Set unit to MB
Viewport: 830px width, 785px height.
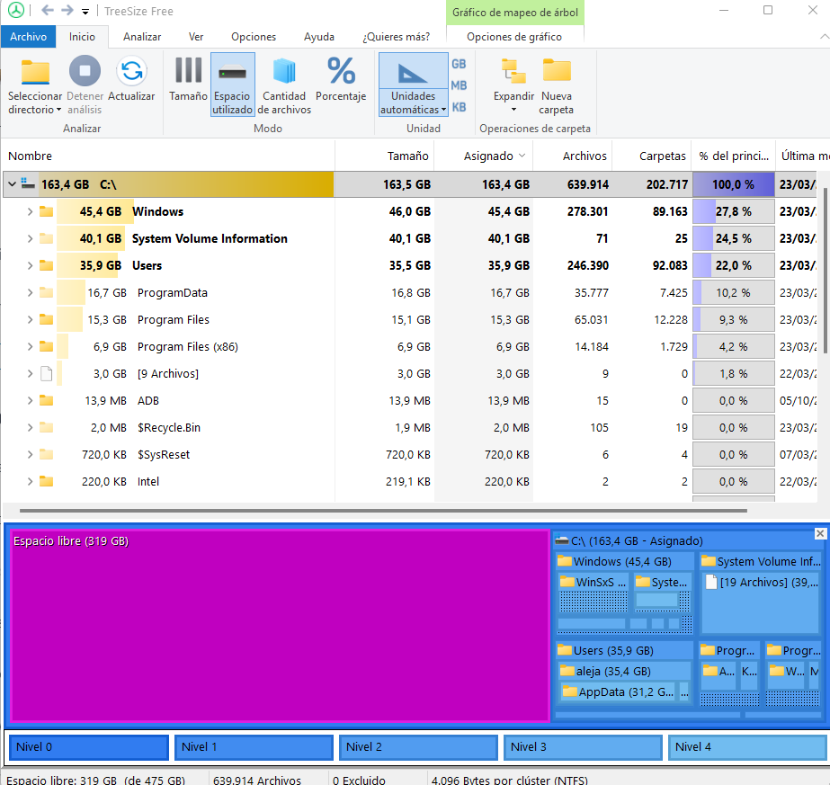pyautogui.click(x=459, y=85)
